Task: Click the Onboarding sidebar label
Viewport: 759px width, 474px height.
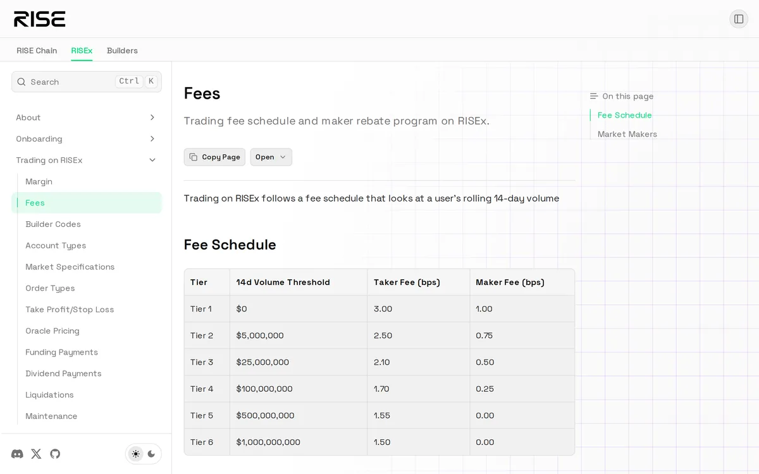Action: coord(39,139)
